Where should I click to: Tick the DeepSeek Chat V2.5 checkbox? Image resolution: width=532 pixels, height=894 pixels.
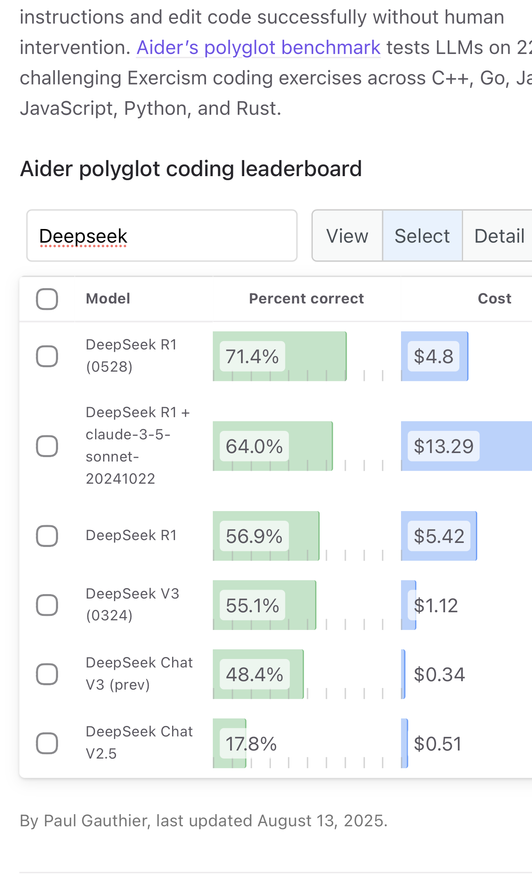47,743
